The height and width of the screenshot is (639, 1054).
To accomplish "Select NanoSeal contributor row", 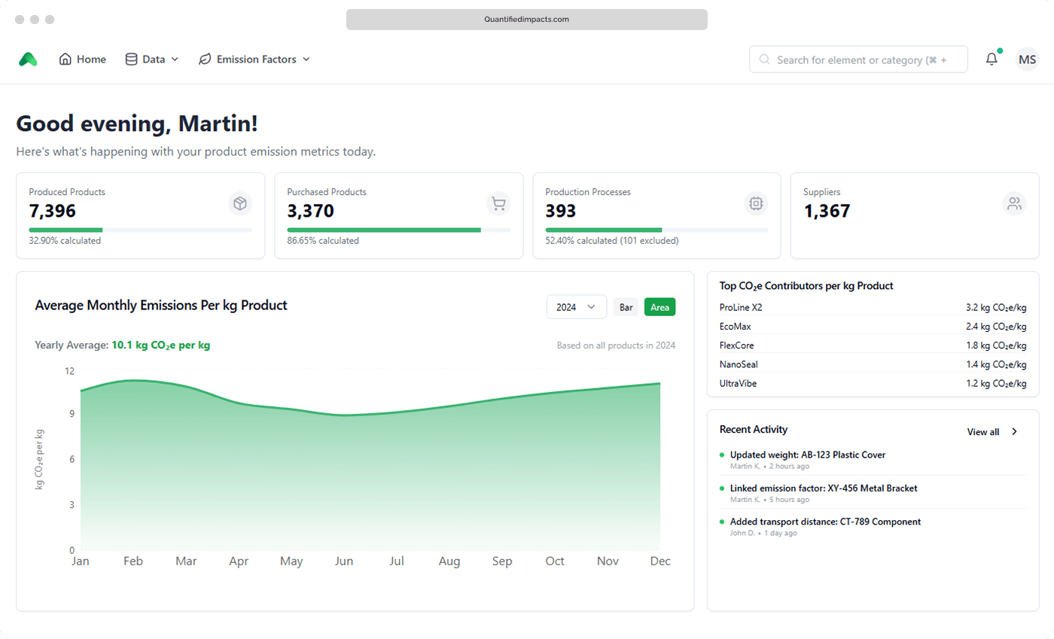I will [x=873, y=364].
